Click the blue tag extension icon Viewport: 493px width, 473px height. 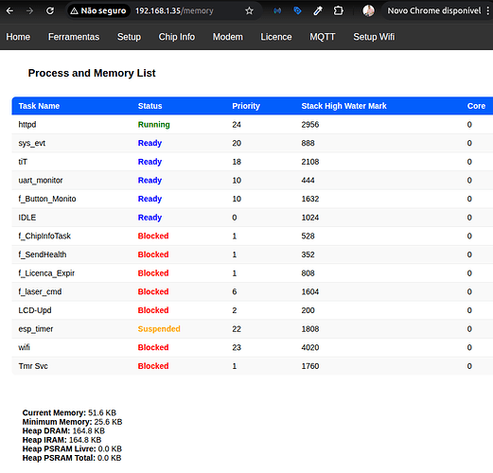tap(297, 11)
